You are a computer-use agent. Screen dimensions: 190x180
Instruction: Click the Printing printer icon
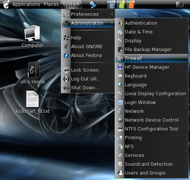pyautogui.click(x=120, y=138)
